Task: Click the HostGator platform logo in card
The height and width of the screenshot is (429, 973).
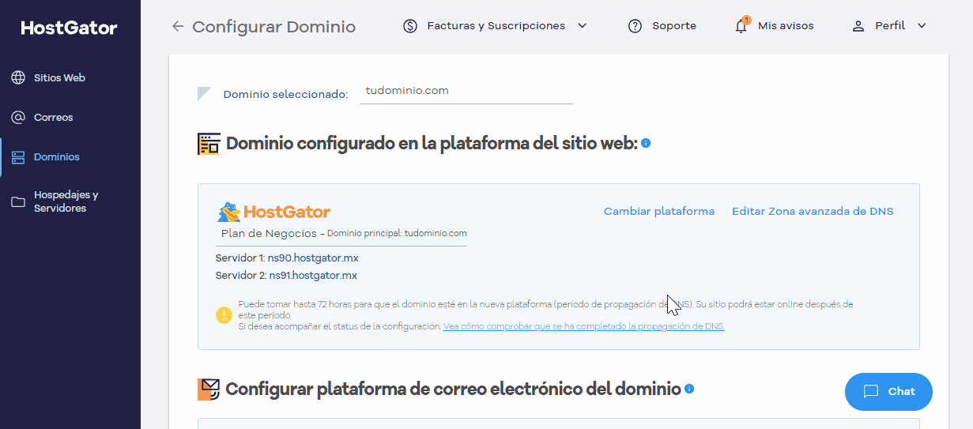Action: [x=273, y=212]
